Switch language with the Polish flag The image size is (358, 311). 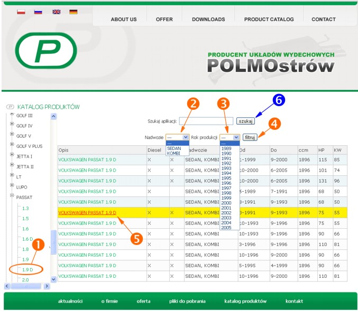pyautogui.click(x=21, y=11)
